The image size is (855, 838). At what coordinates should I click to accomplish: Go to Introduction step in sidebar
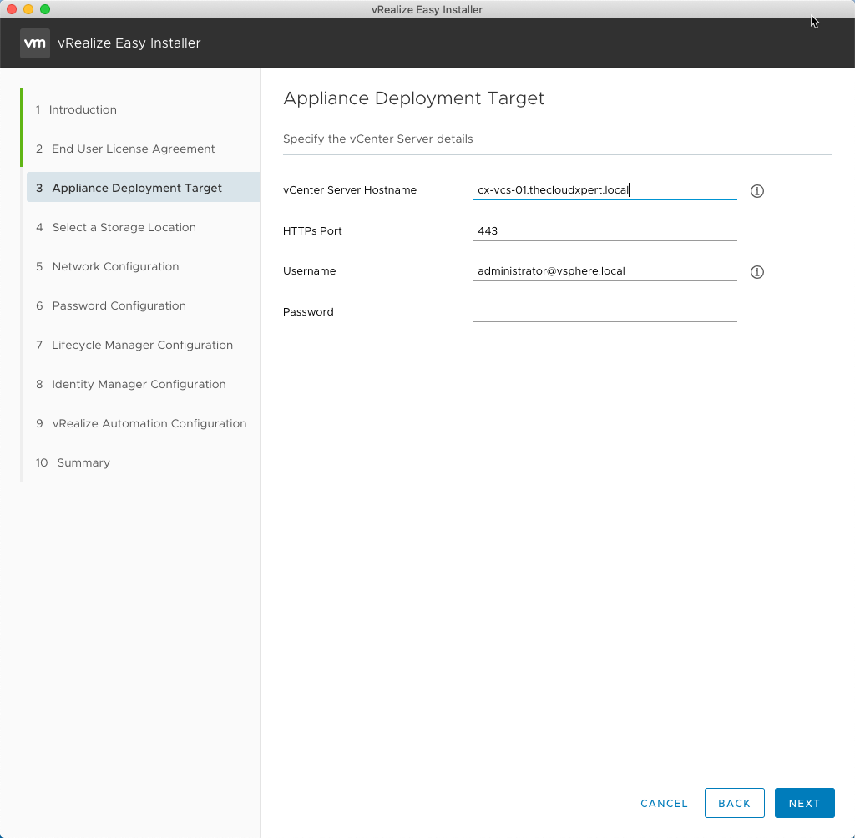click(x=83, y=109)
